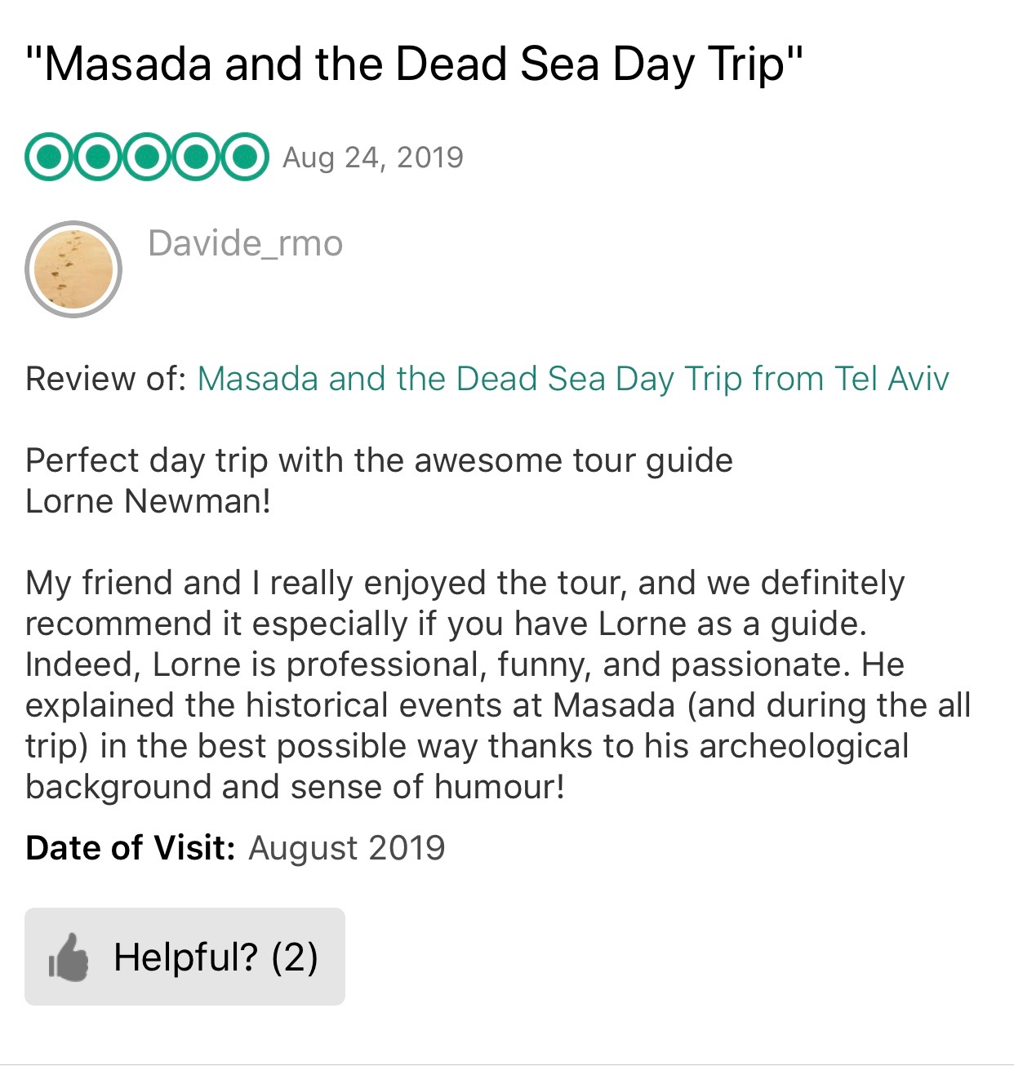Viewport: 1014px width, 1075px height.
Task: Click the "August 2019" visit date
Action: pyautogui.click(x=347, y=848)
